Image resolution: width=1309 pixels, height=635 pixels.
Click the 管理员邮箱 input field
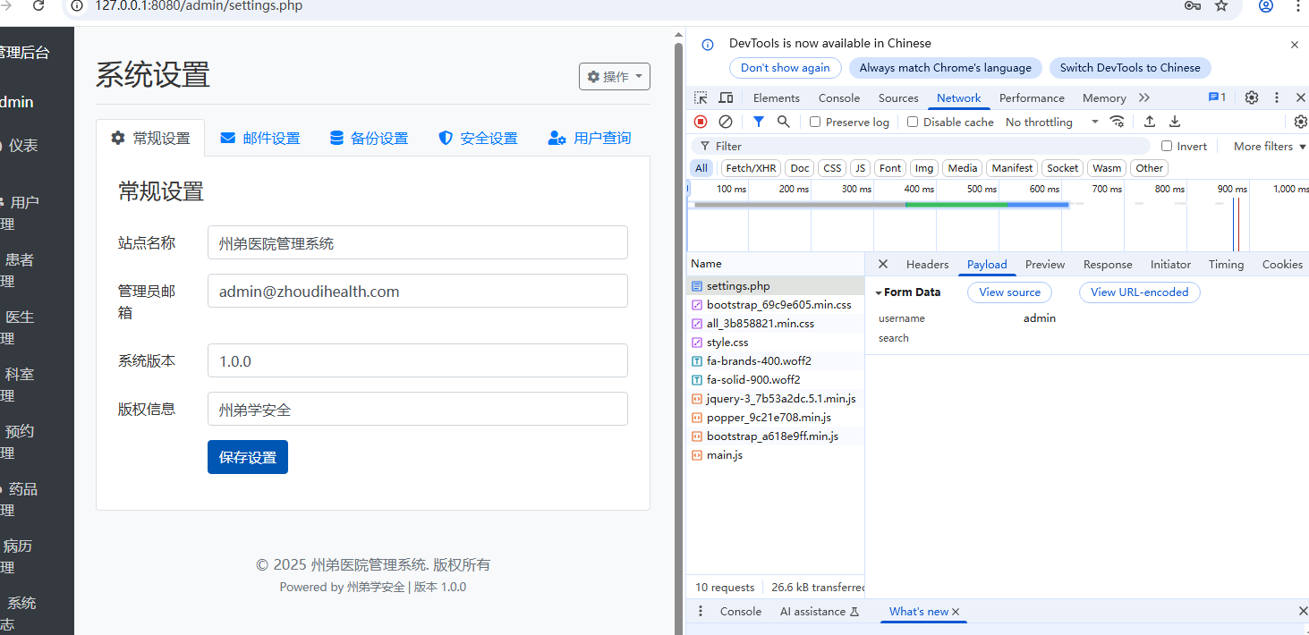pyautogui.click(x=418, y=291)
